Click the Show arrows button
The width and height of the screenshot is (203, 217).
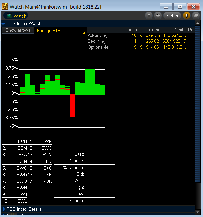[18, 30]
